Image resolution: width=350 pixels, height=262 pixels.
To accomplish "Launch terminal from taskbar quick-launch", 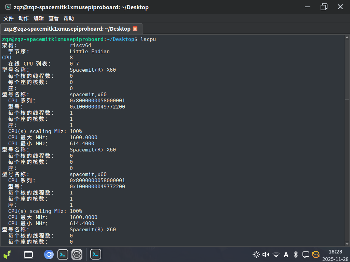I will click(x=63, y=254).
